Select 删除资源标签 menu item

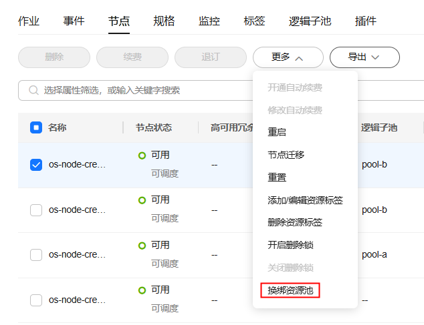click(295, 222)
